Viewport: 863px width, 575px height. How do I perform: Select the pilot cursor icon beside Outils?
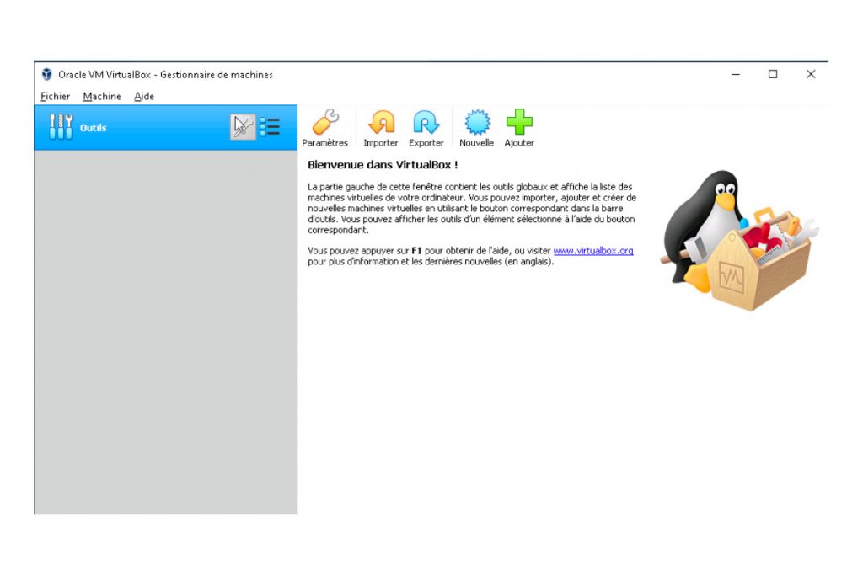(242, 126)
